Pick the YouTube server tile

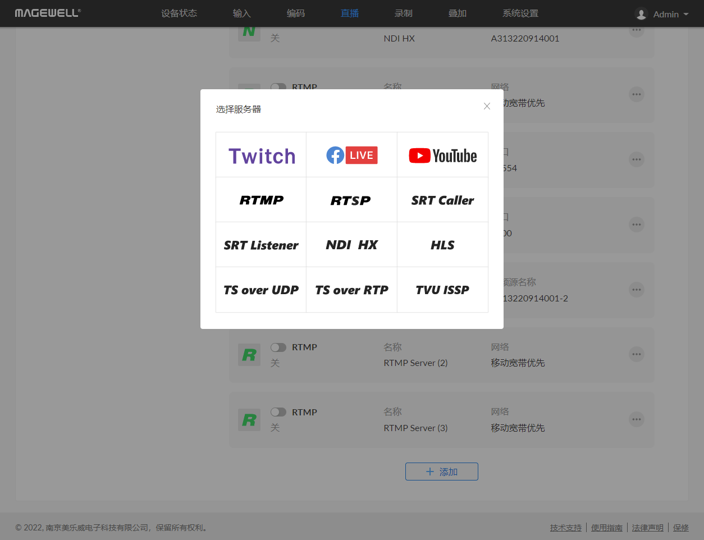442,155
